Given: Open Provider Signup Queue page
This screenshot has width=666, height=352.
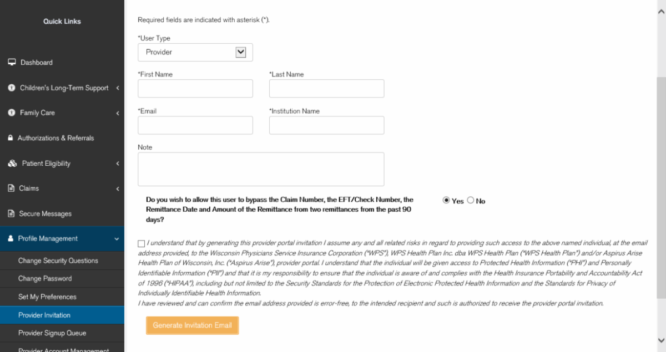Looking at the screenshot, I should coord(52,333).
